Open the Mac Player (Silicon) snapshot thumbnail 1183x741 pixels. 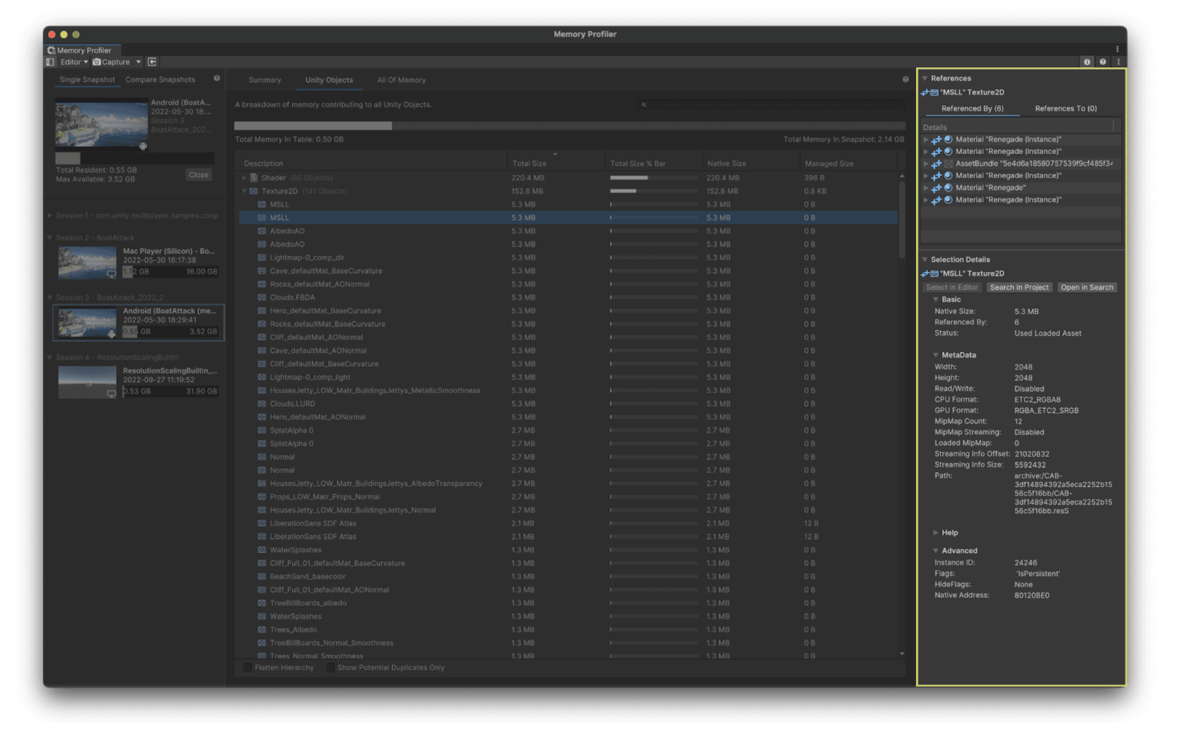87,262
